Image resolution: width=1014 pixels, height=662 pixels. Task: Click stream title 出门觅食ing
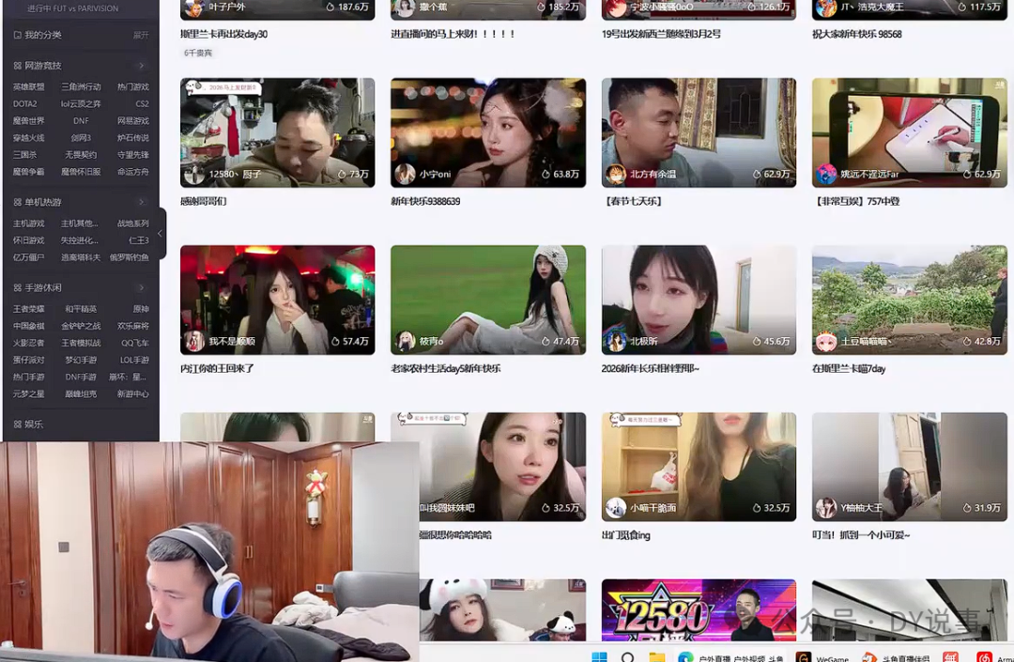[x=625, y=535]
